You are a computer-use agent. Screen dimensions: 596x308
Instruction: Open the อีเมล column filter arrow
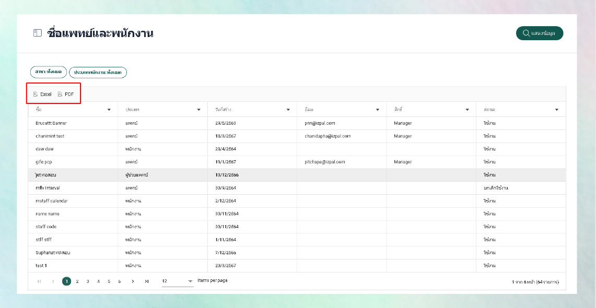coord(378,110)
